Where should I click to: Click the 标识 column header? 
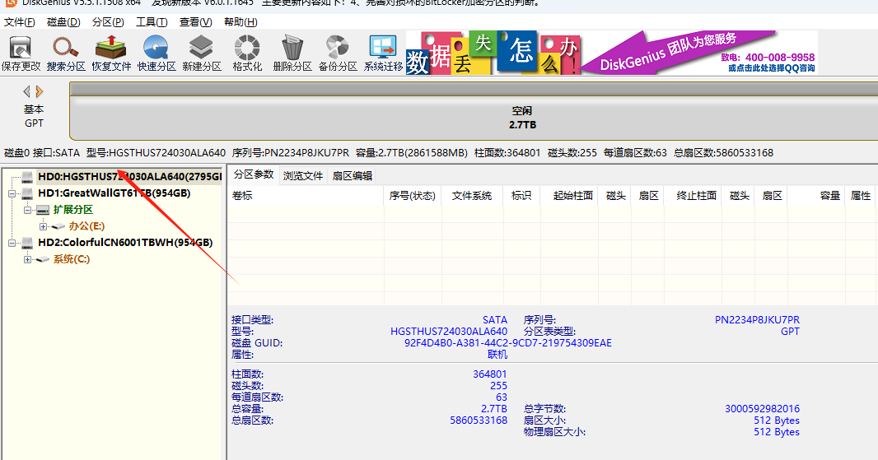pyautogui.click(x=521, y=195)
